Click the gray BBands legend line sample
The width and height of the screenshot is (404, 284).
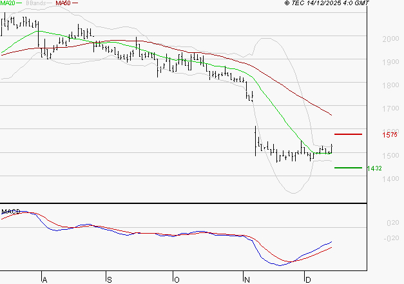coord(50,3)
